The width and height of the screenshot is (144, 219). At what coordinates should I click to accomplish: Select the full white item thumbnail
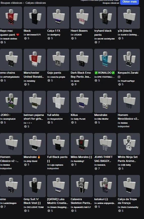click(x=58, y=102)
